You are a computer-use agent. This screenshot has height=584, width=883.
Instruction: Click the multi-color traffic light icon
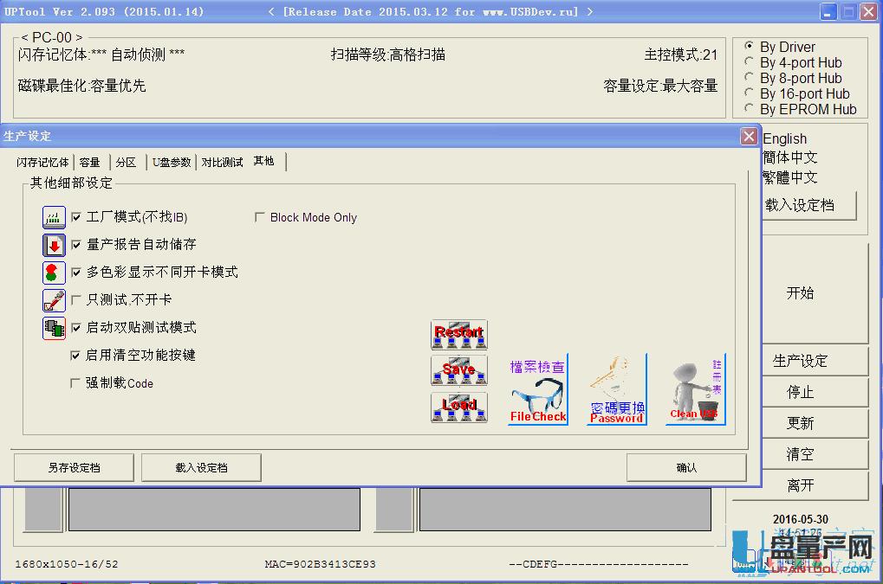coord(53,273)
